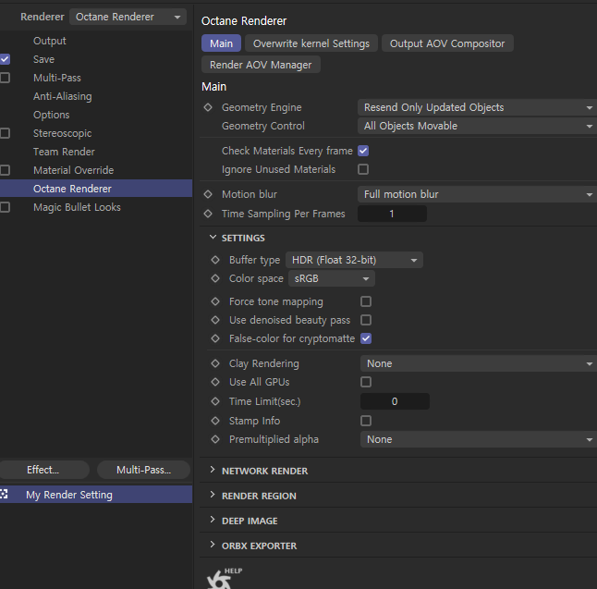Image resolution: width=597 pixels, height=589 pixels.
Task: Click keyframe diamond beside Time Limit(sec.)
Action: (215, 401)
